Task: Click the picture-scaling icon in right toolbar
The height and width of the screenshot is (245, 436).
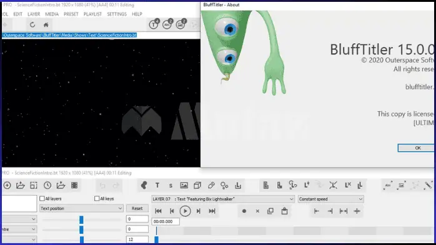Action: click(x=402, y=186)
